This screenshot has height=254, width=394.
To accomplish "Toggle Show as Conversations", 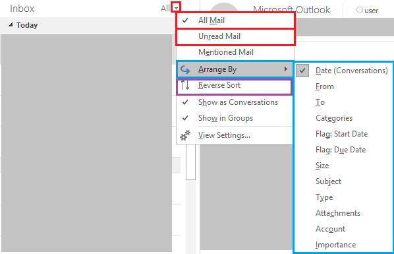I will (x=235, y=102).
